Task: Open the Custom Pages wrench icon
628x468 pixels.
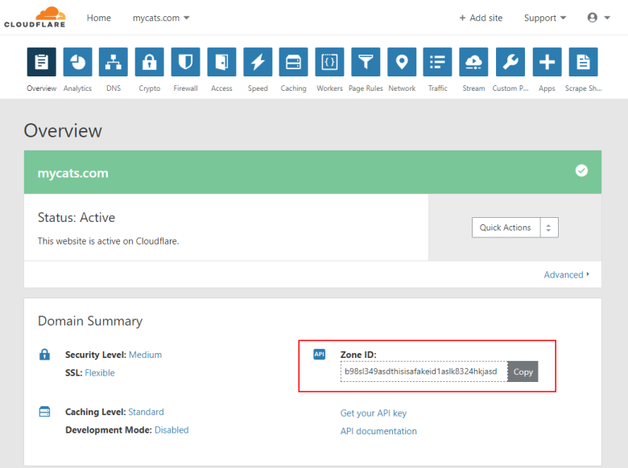Action: pos(510,62)
